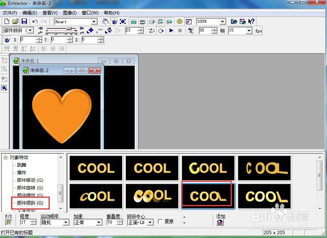Select 部件移动 (G) in the tree
The height and width of the screenshot is (238, 327).
pyautogui.click(x=30, y=180)
